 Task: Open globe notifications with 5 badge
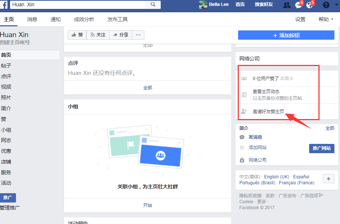click(309, 5)
